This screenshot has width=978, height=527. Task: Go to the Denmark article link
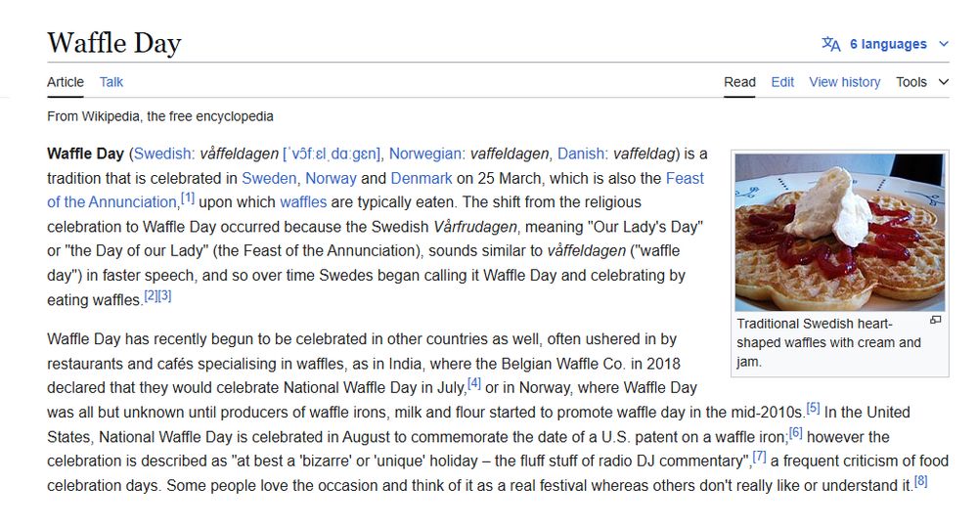click(421, 178)
